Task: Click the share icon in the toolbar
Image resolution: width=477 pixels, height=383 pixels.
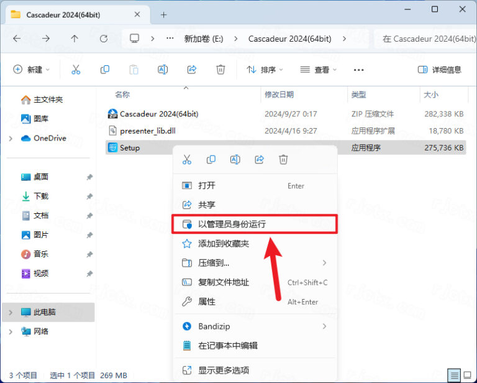Action: click(192, 70)
